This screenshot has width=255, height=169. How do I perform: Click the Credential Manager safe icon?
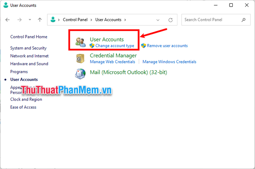tap(81, 58)
